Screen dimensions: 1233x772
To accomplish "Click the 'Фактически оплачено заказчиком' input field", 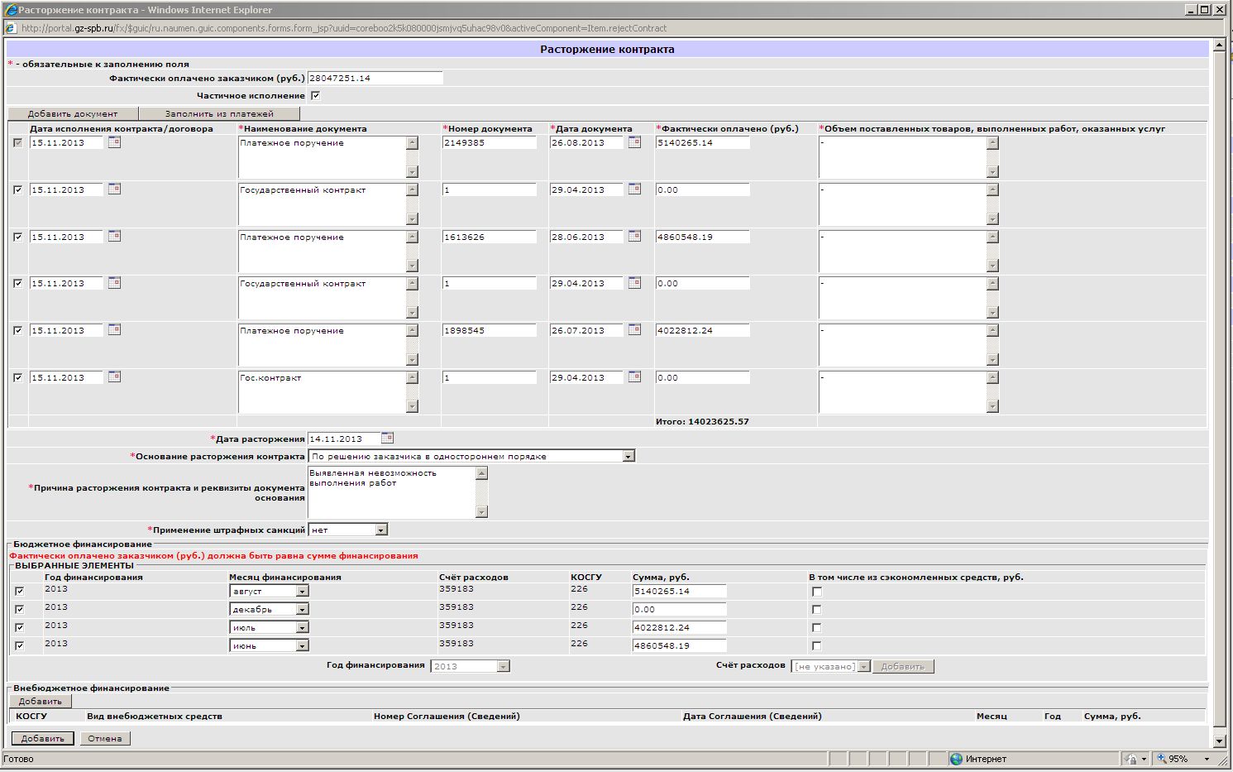I will pyautogui.click(x=375, y=78).
